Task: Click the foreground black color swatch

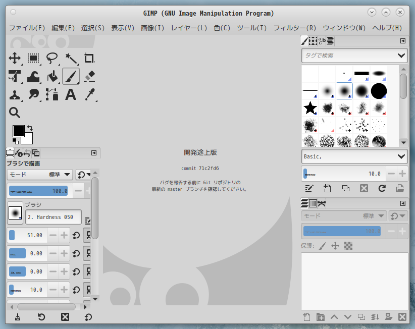Action: (18, 131)
